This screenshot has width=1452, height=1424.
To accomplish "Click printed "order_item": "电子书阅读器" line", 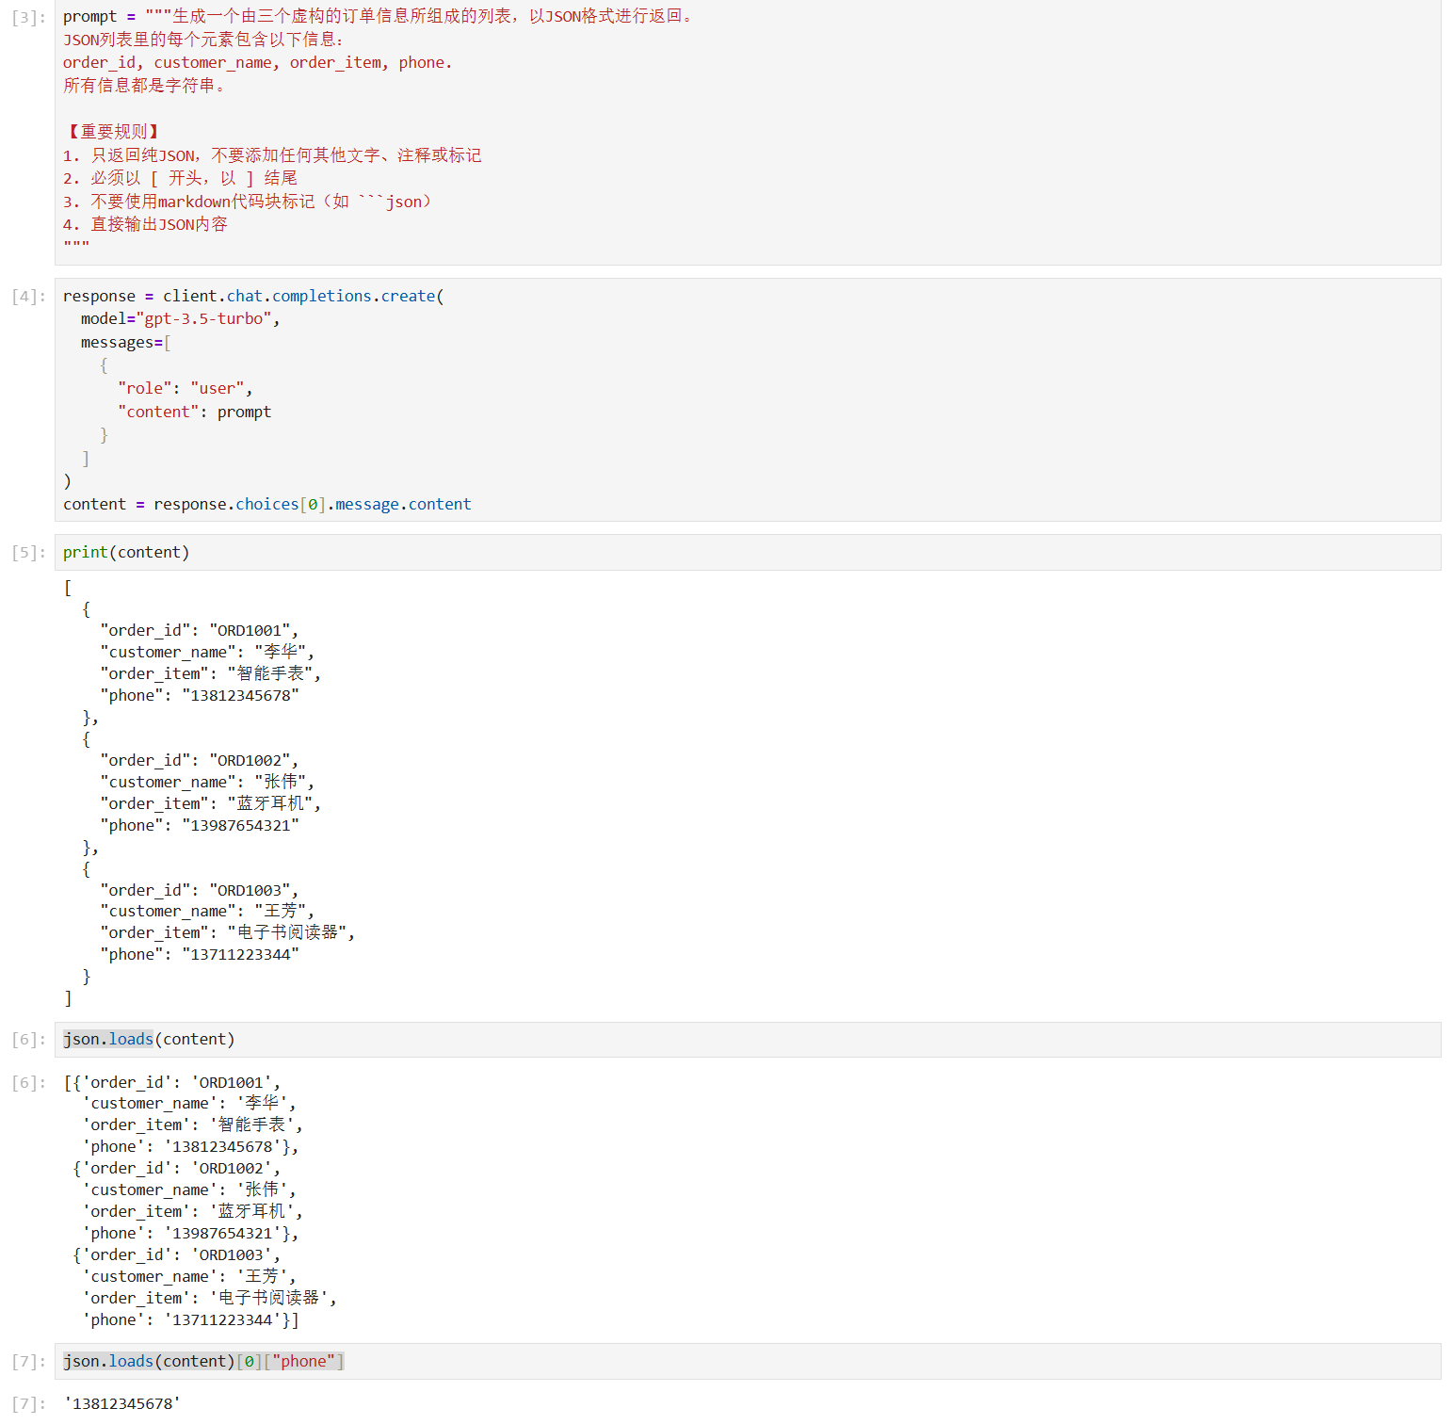I will click(x=227, y=932).
